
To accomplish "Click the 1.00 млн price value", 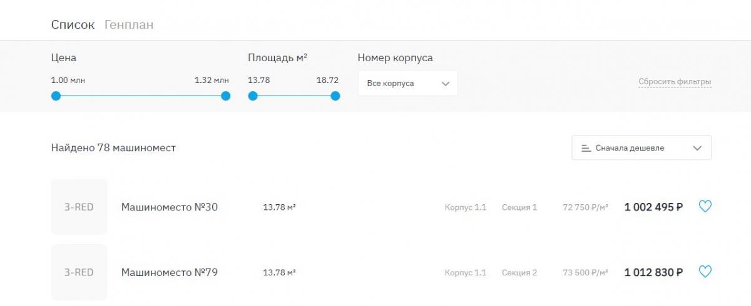I will (x=69, y=80).
